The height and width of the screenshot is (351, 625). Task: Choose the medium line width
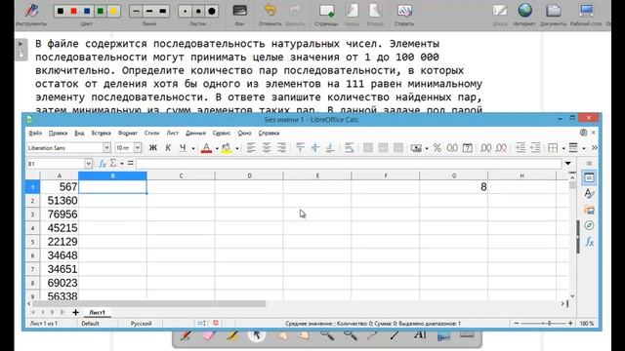click(149, 11)
